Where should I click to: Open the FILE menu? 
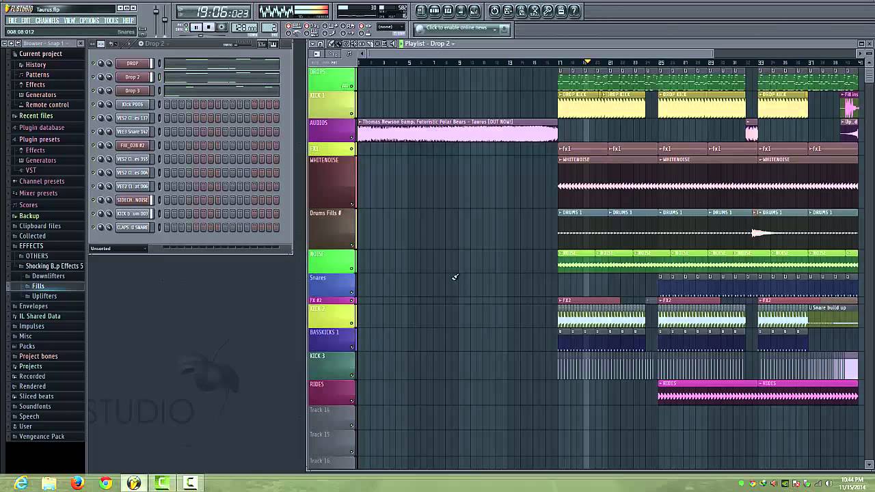[x=13, y=20]
